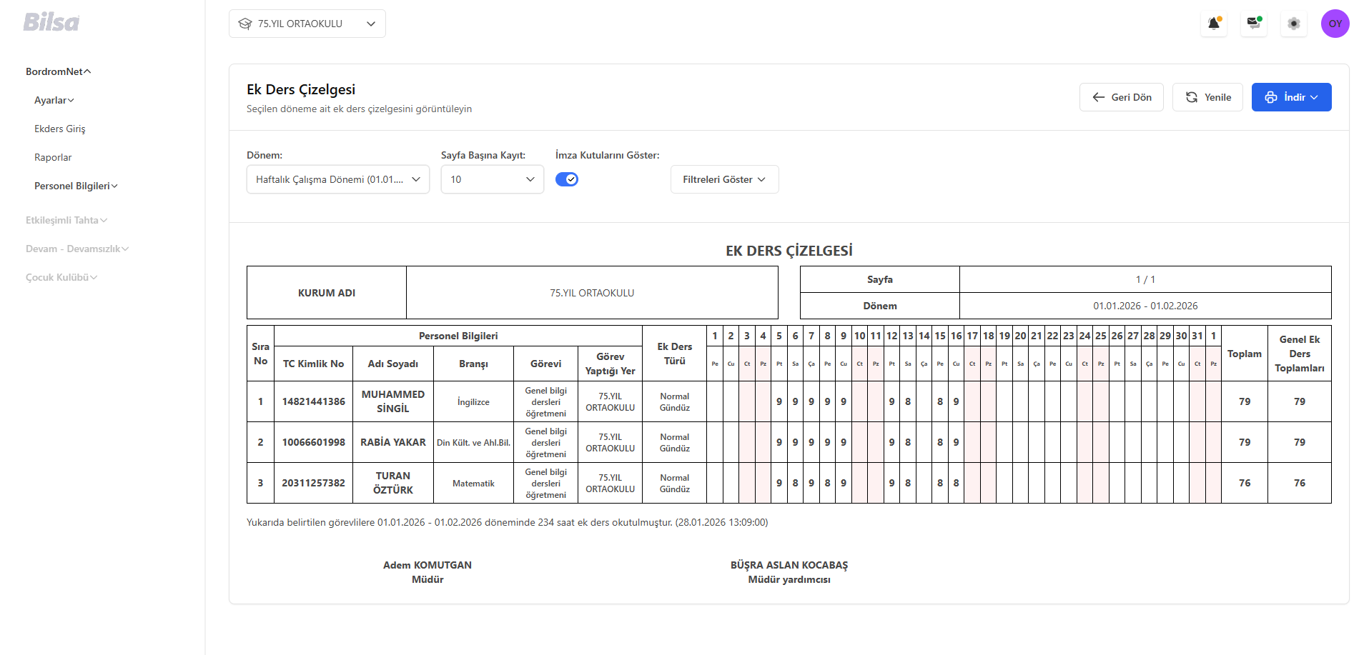
Task: Click MUHAMMED SİNGİL's TC number cell
Action: (313, 401)
